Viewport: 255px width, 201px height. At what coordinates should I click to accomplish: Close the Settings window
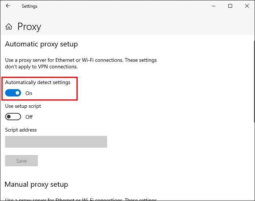(x=247, y=6)
